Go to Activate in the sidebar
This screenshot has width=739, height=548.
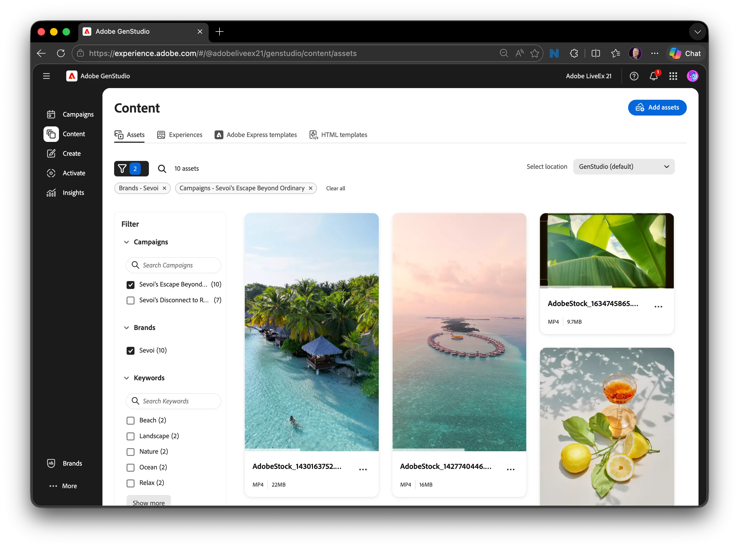point(66,173)
